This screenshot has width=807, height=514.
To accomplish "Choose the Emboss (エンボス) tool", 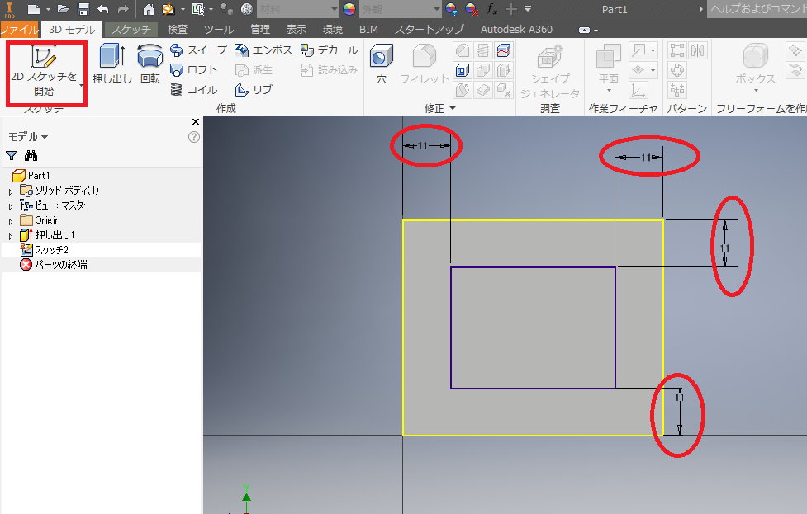I will coord(263,50).
